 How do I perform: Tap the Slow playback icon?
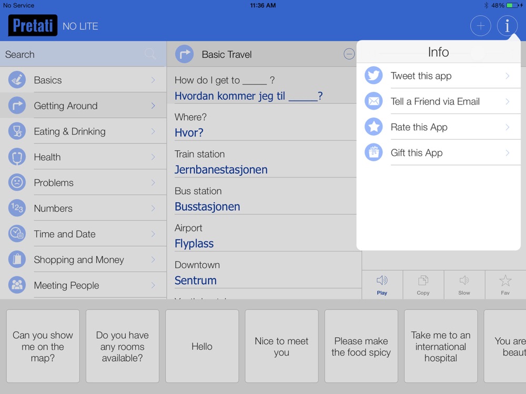[x=464, y=281]
